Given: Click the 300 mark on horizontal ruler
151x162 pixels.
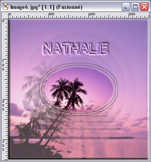Looking at the screenshot, I should [x=132, y=14].
